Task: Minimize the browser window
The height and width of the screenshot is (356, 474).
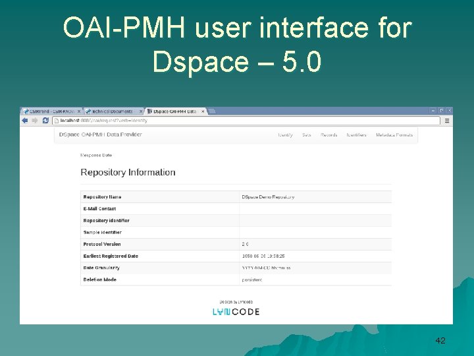Action: coord(433,111)
